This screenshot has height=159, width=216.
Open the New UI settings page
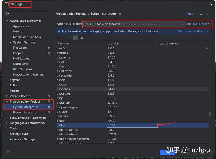(18, 31)
